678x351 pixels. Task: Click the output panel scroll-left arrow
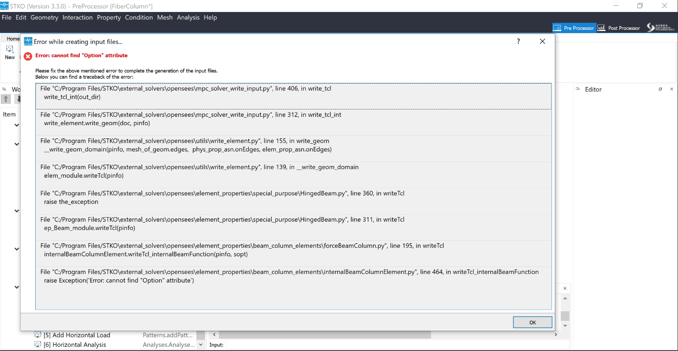(x=214, y=334)
